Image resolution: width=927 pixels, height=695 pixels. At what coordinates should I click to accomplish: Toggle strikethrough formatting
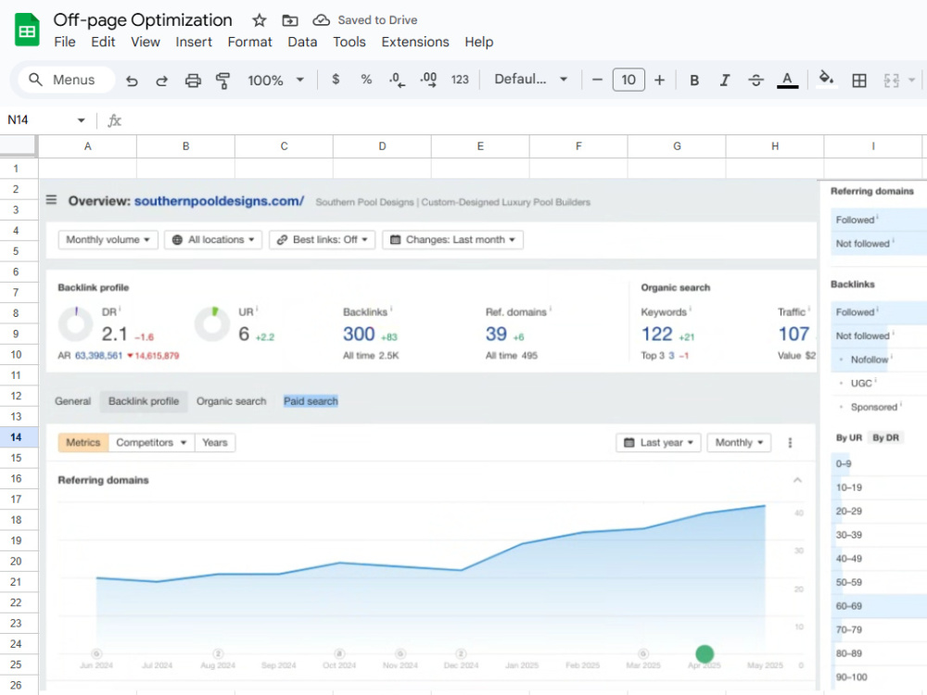pyautogui.click(x=756, y=81)
